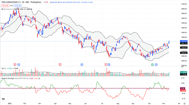Click the 3069.80 price axis label
This screenshot has height=105, width=189.
tap(184, 53)
